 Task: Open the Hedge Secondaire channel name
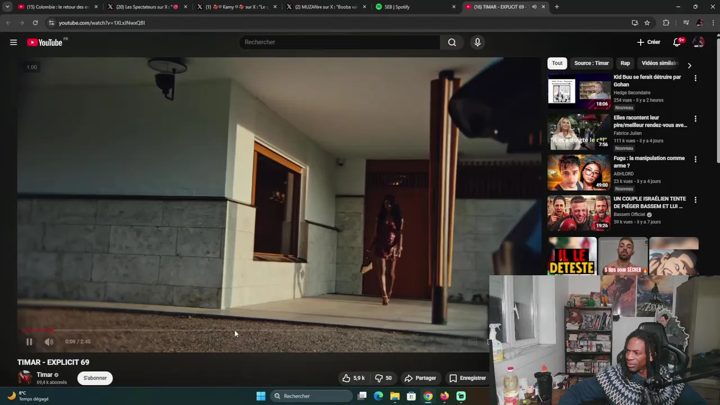[x=632, y=93]
